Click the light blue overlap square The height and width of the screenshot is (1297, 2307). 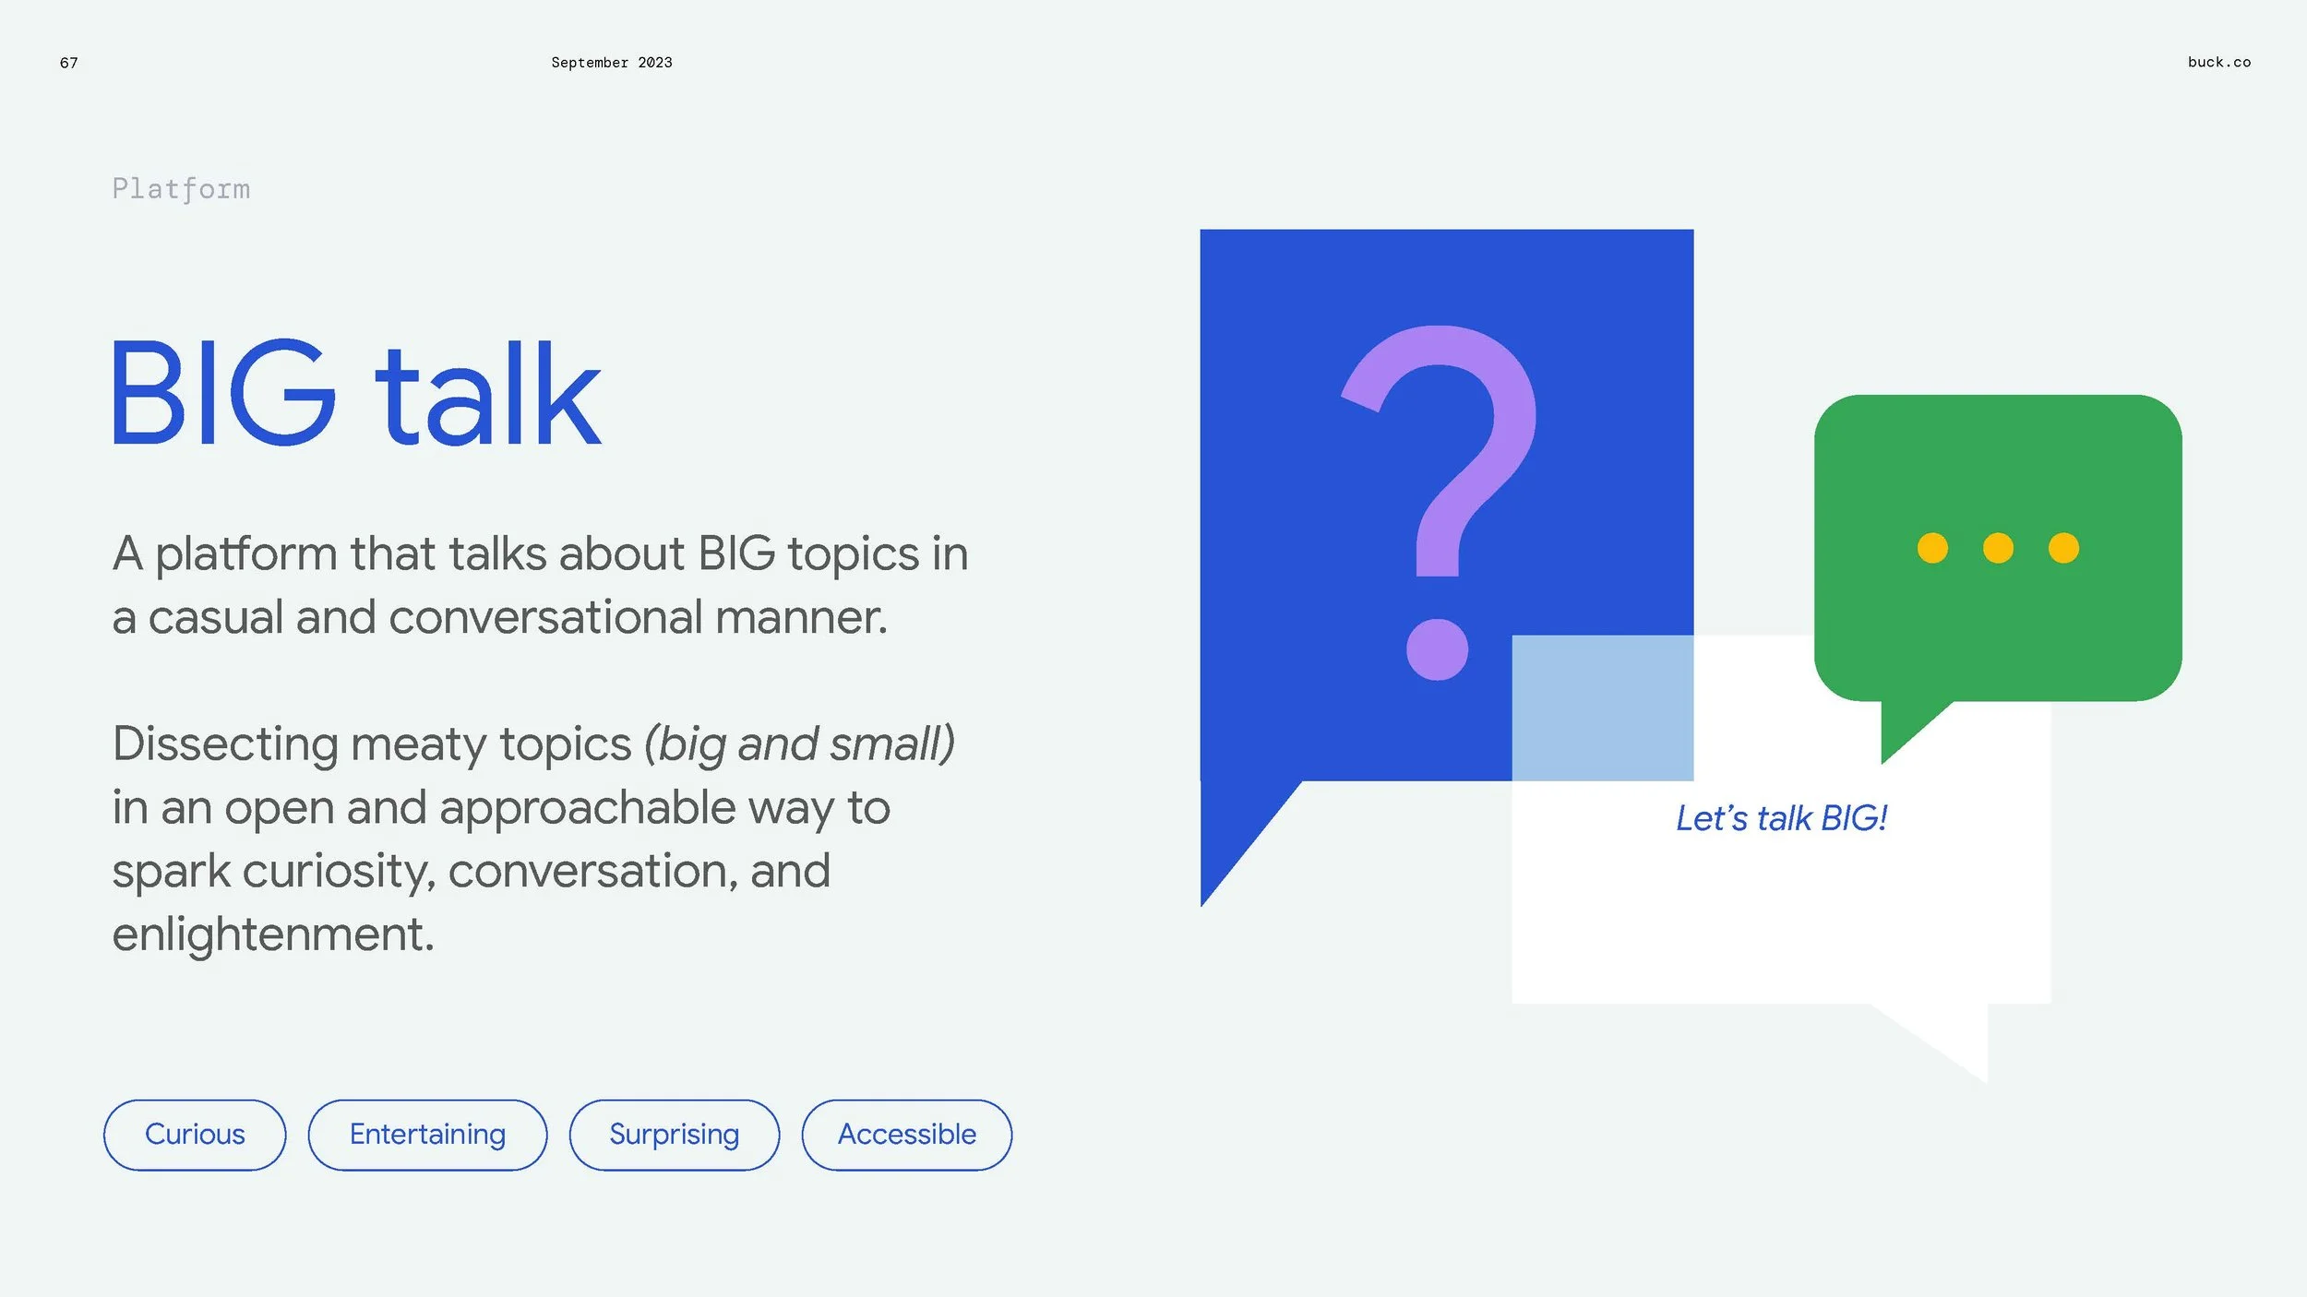click(x=1603, y=708)
